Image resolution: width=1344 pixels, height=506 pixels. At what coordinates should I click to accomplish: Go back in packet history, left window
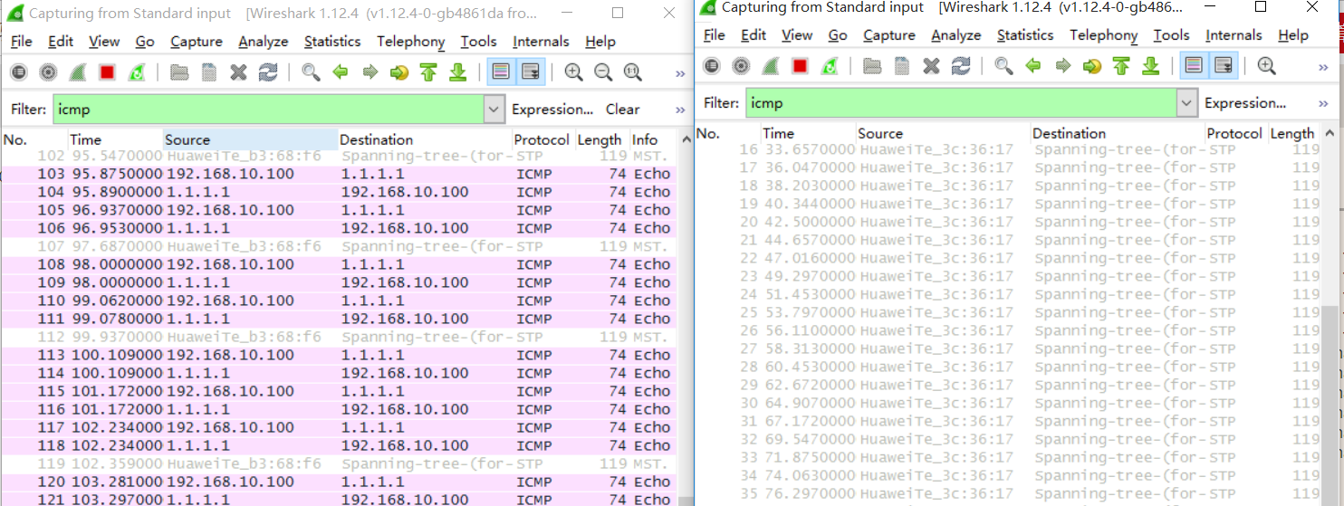click(341, 72)
